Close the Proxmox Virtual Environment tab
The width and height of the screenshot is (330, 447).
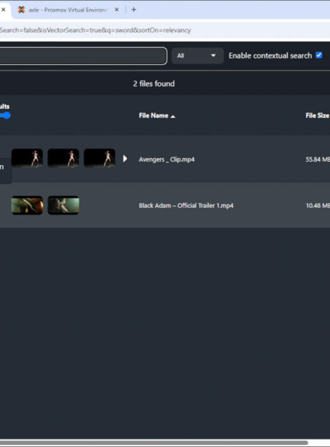point(117,10)
